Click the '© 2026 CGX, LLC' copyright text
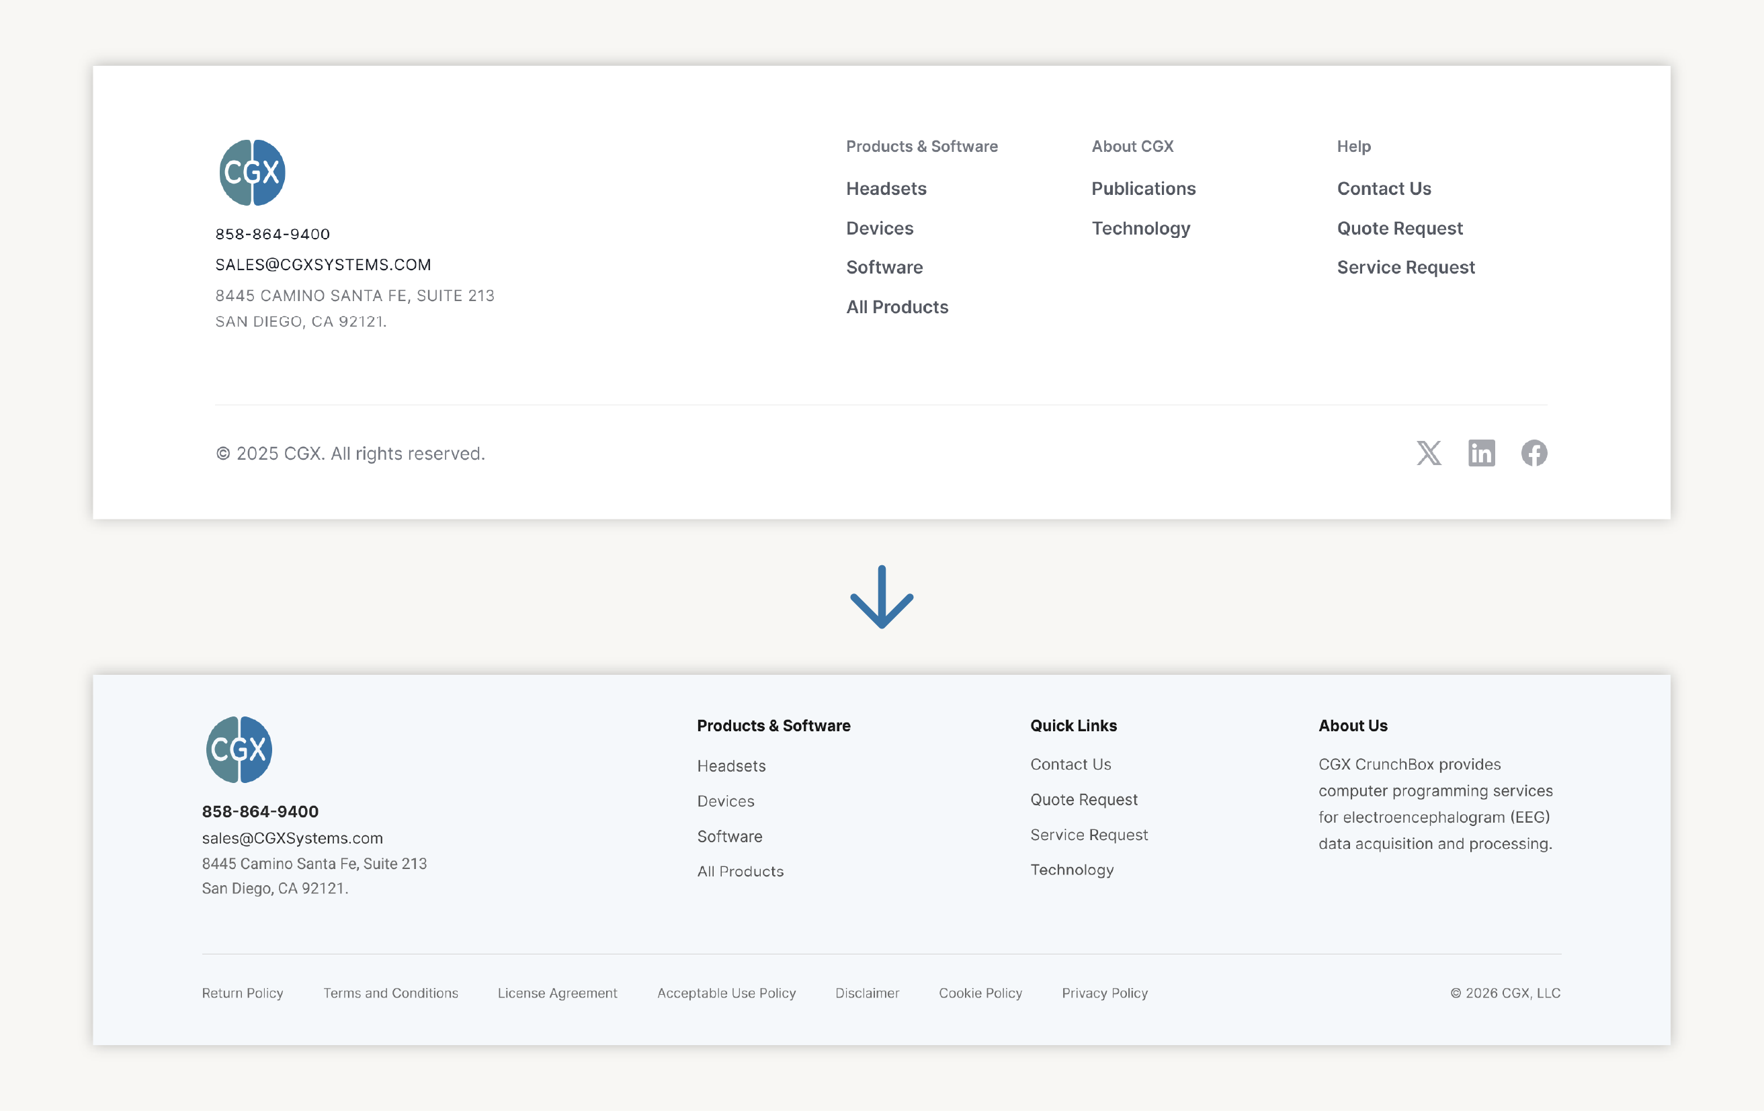This screenshot has height=1111, width=1764. coord(1505,993)
